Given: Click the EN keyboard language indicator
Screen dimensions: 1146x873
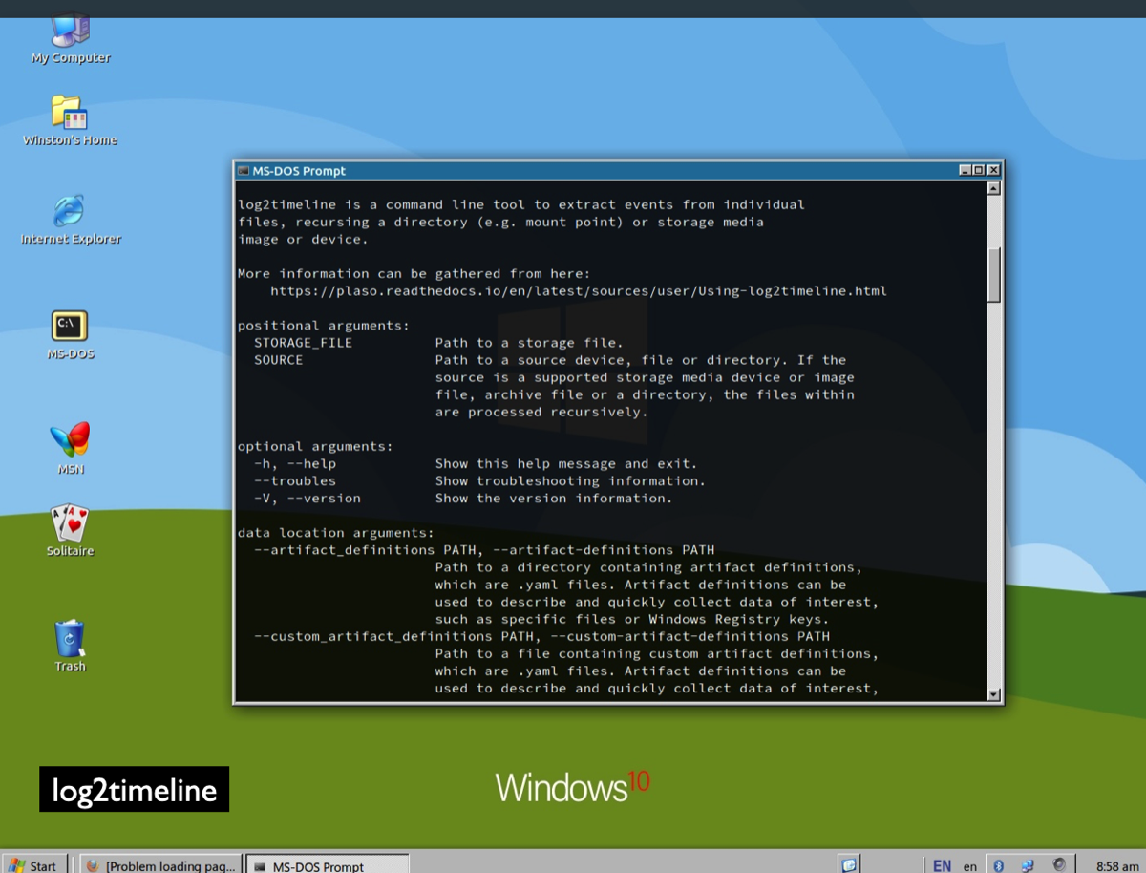Looking at the screenshot, I should [942, 865].
